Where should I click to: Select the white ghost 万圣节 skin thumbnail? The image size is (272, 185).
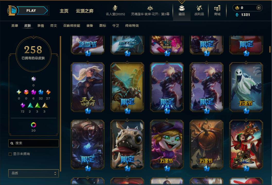[x=246, y=87]
